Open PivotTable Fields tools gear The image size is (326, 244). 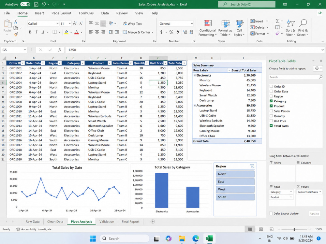[318, 68]
